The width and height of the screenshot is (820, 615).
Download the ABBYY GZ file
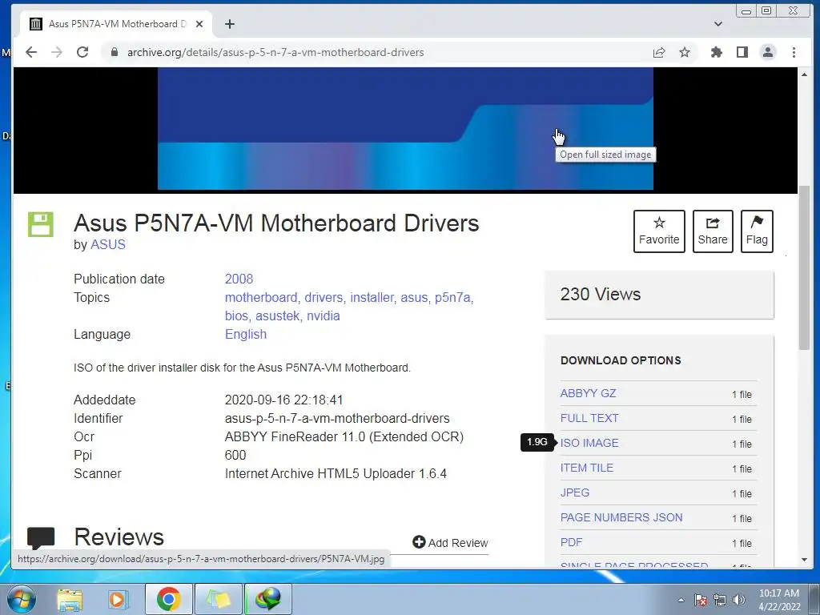click(x=588, y=393)
